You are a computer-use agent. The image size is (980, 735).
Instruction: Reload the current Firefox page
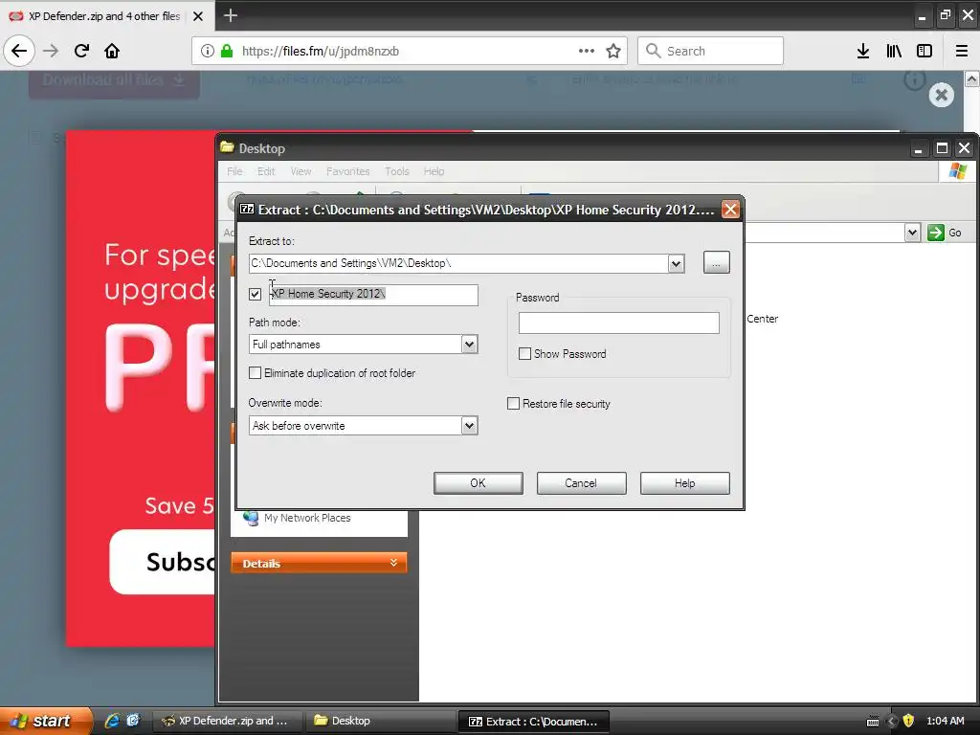coord(81,51)
